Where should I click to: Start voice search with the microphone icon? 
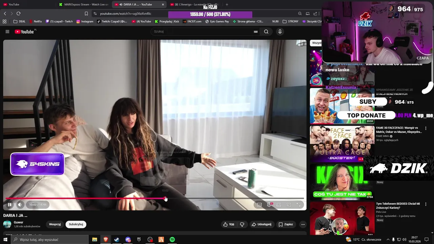(x=280, y=32)
